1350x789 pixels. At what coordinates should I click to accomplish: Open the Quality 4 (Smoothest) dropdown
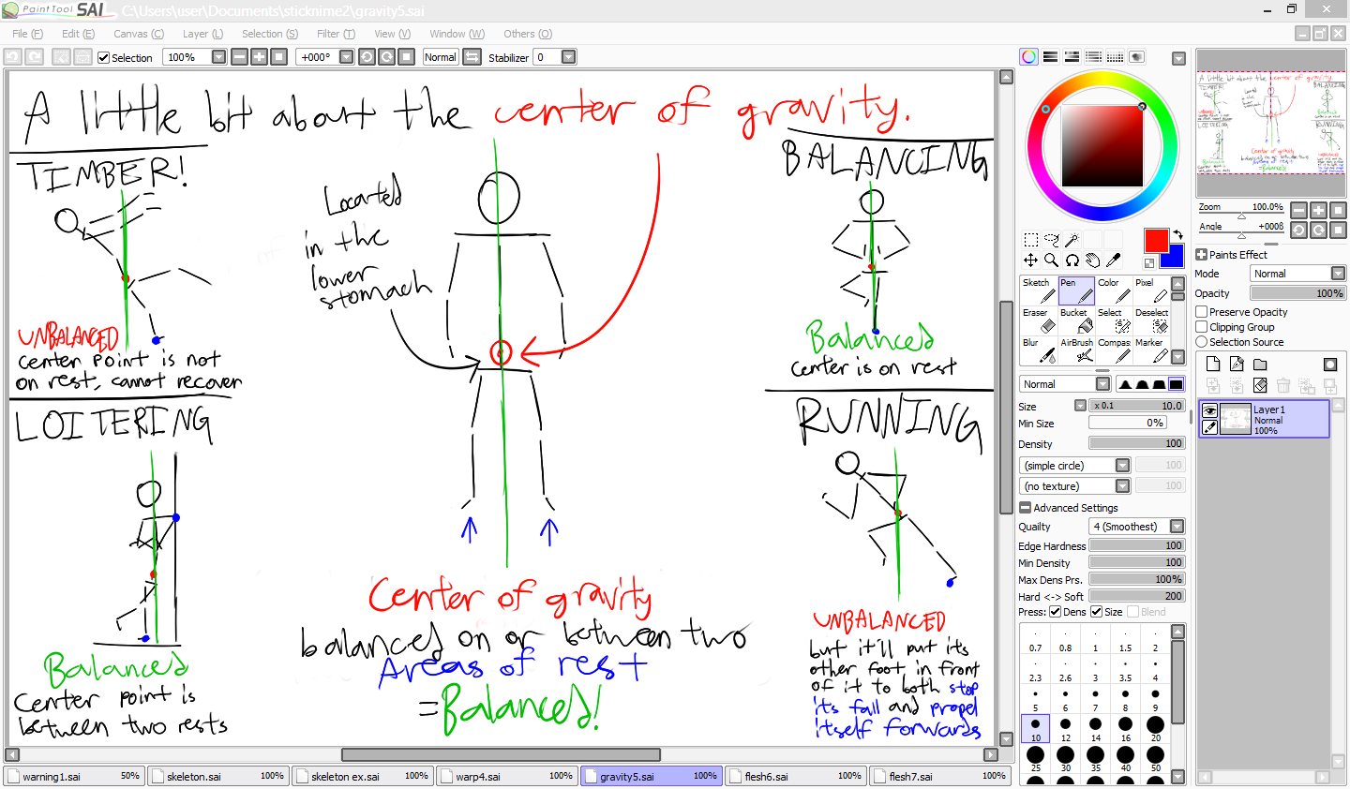coord(1177,527)
